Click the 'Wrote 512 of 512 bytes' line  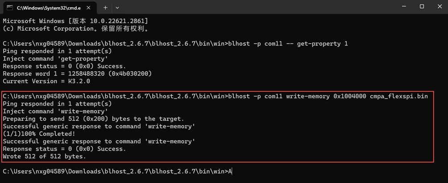pos(45,157)
